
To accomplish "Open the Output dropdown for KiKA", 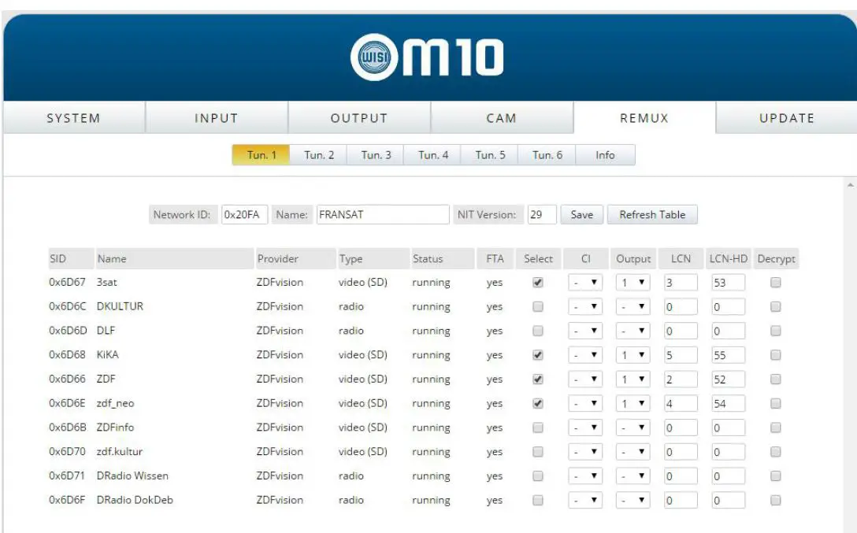I will pyautogui.click(x=633, y=354).
